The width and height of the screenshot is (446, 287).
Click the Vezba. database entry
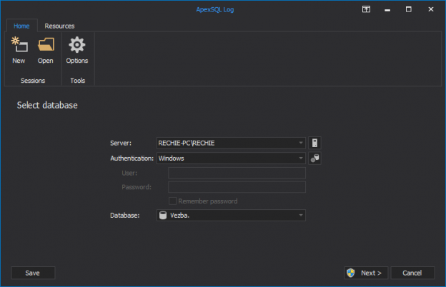coord(179,216)
